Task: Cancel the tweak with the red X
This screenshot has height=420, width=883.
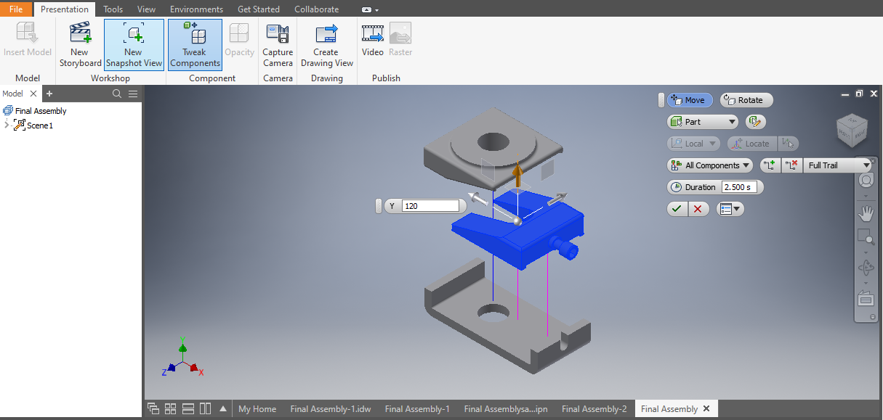Action: coord(697,208)
